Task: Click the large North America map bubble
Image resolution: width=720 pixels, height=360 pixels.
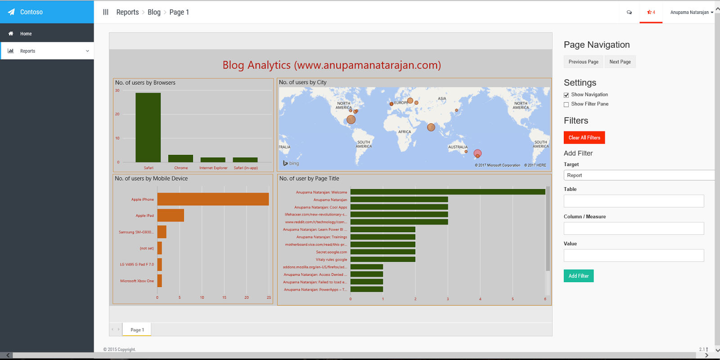Action: 351,119
